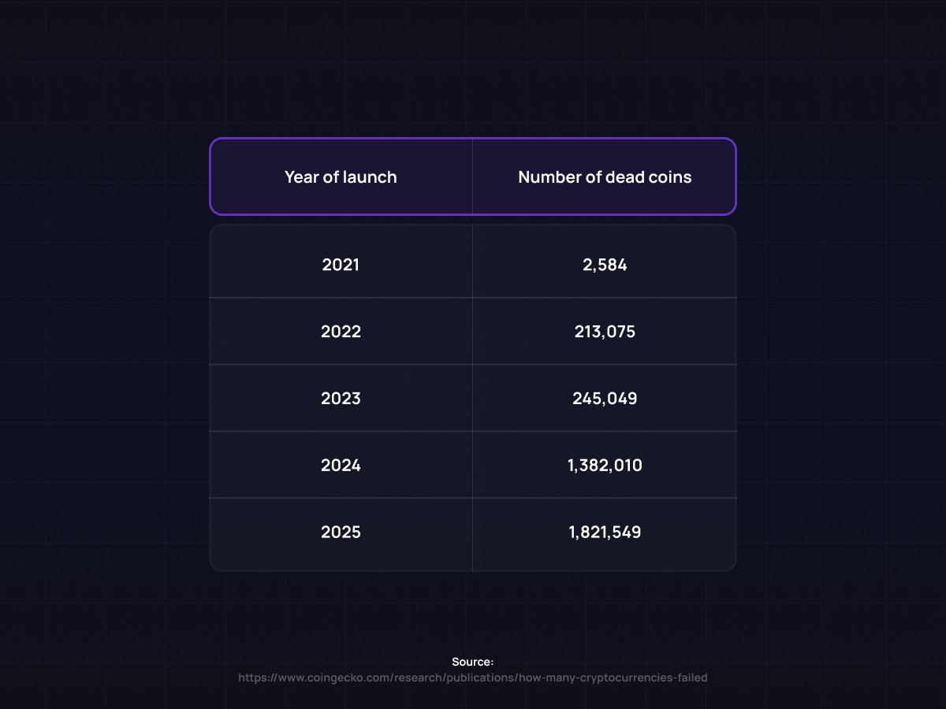Image resolution: width=946 pixels, height=709 pixels.
Task: Select the 2024 year cell
Action: coord(341,466)
